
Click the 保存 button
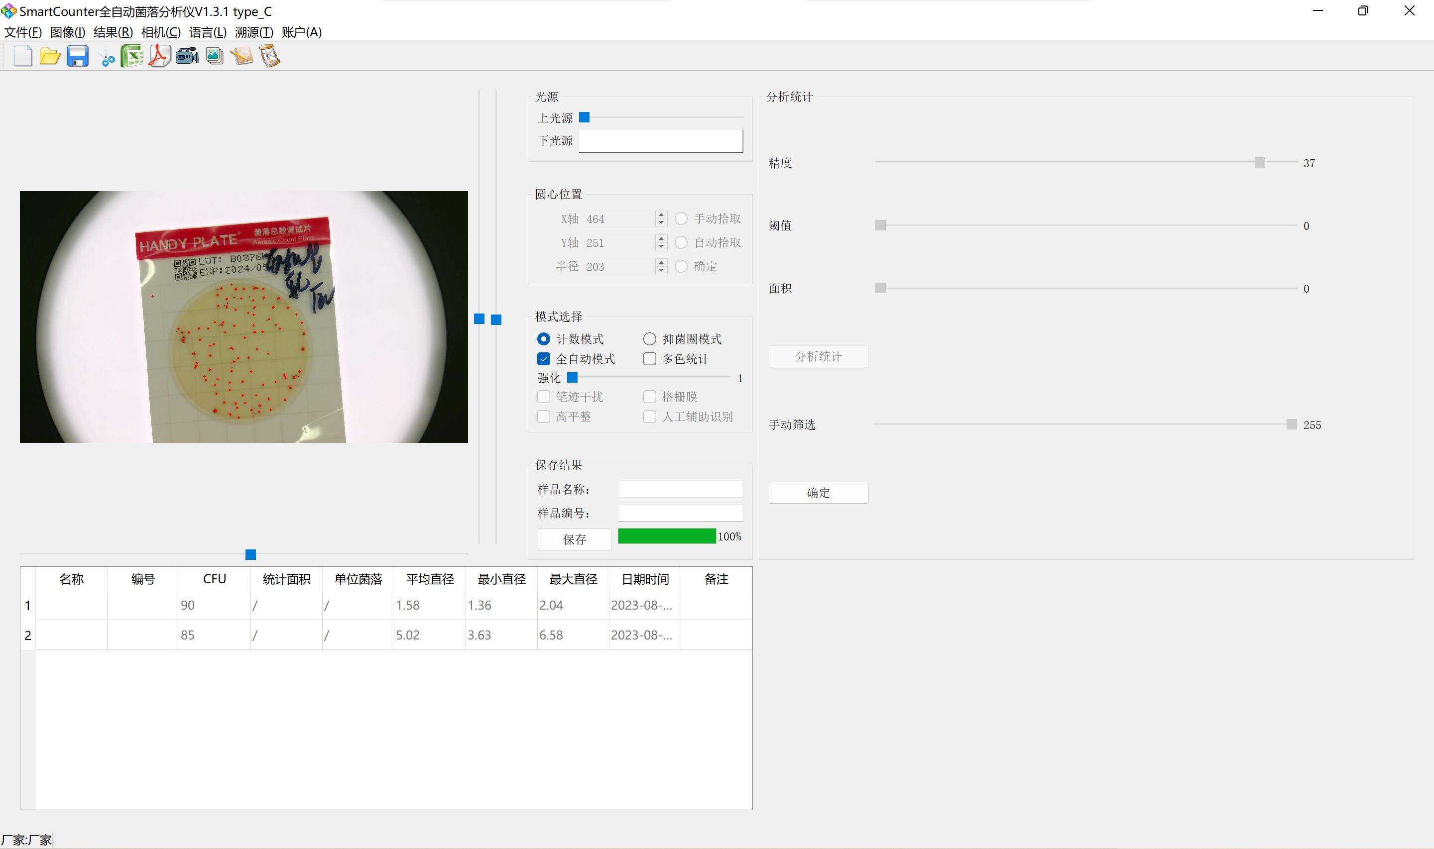pos(574,539)
